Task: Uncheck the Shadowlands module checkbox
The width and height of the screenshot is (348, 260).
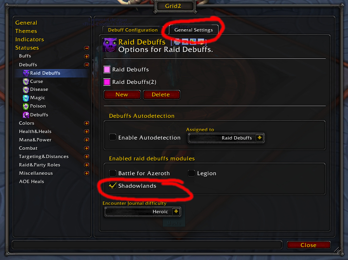Action: pyautogui.click(x=113, y=185)
